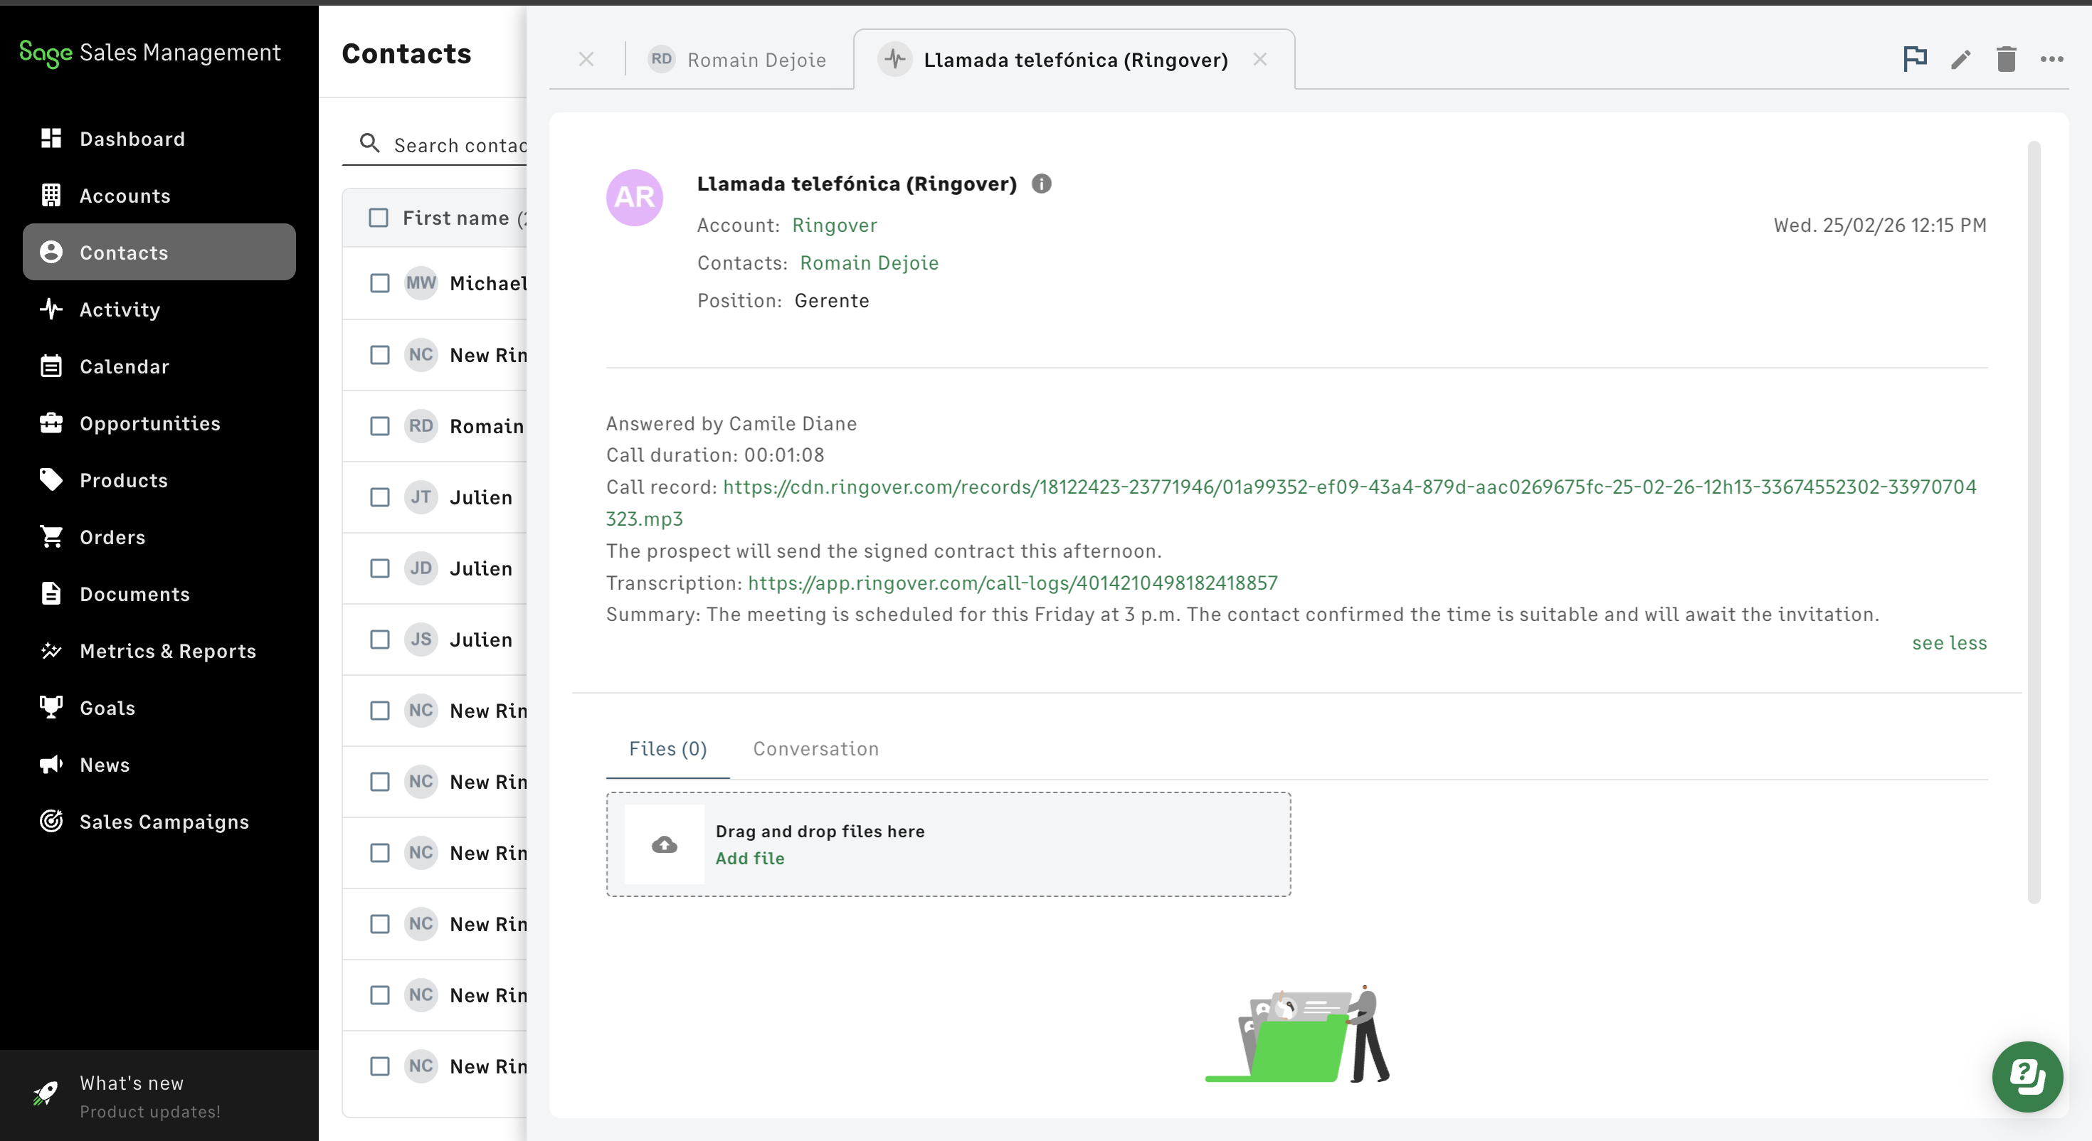2092x1141 pixels.
Task: Close the Llamada telefónica (Ringover) tab
Action: tap(1259, 59)
